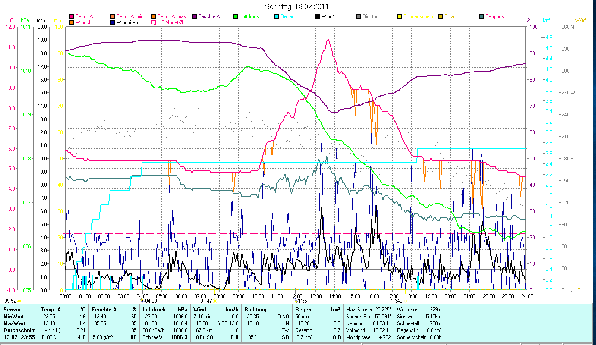Click the sunset icon beside 17:40
Image resolution: width=596 pixels, height=345 pixels.
point(406,301)
